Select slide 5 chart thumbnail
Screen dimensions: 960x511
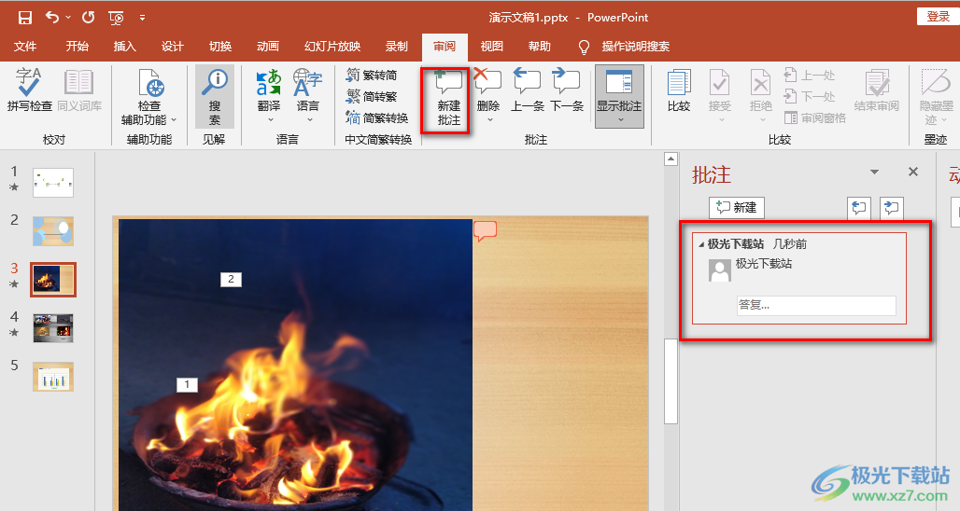coord(53,377)
